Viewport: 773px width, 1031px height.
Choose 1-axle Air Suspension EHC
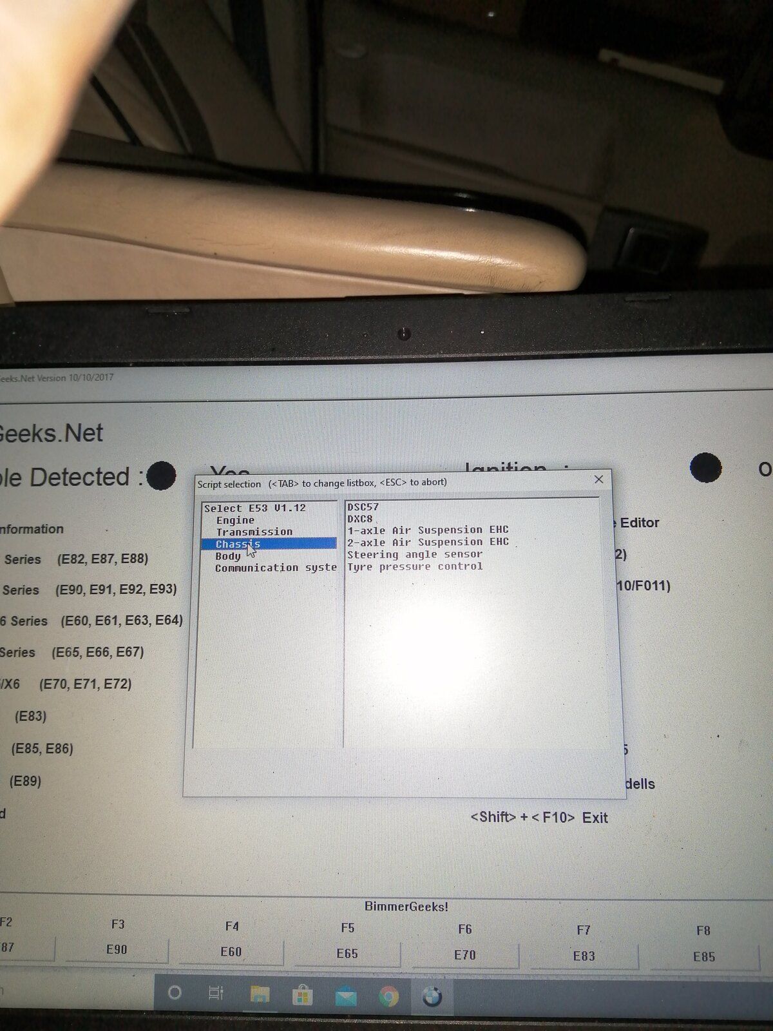click(428, 530)
